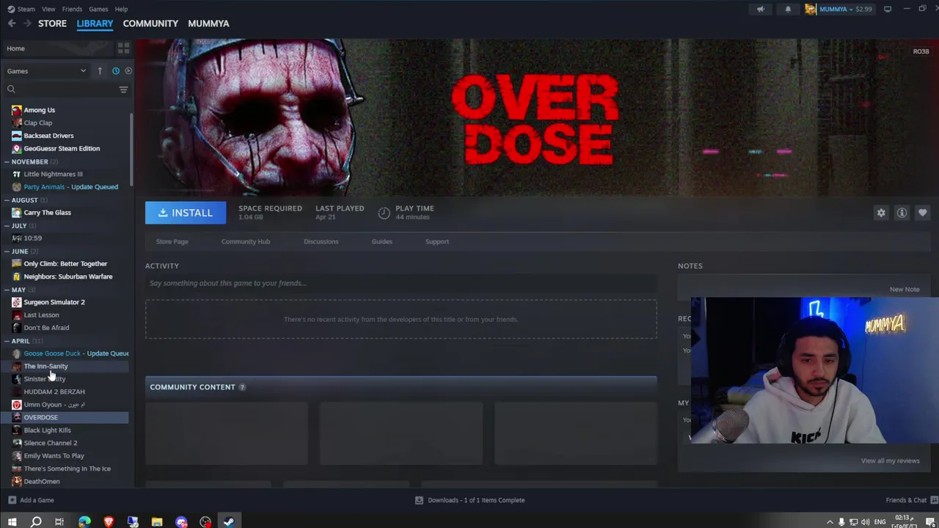939x528 pixels.
Task: Open the Discussions link
Action: point(321,241)
